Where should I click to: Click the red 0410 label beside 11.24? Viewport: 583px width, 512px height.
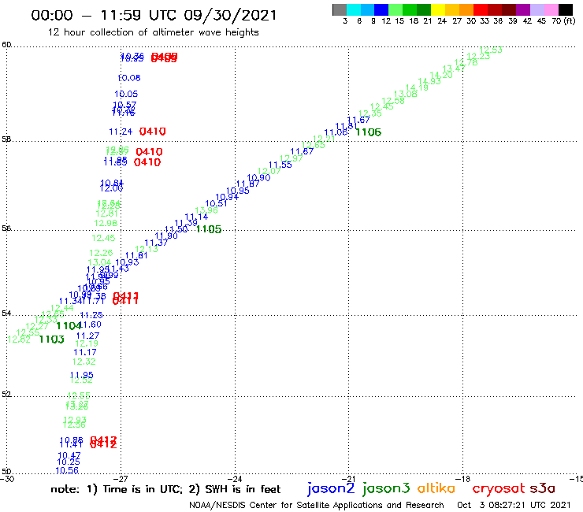tap(152, 132)
